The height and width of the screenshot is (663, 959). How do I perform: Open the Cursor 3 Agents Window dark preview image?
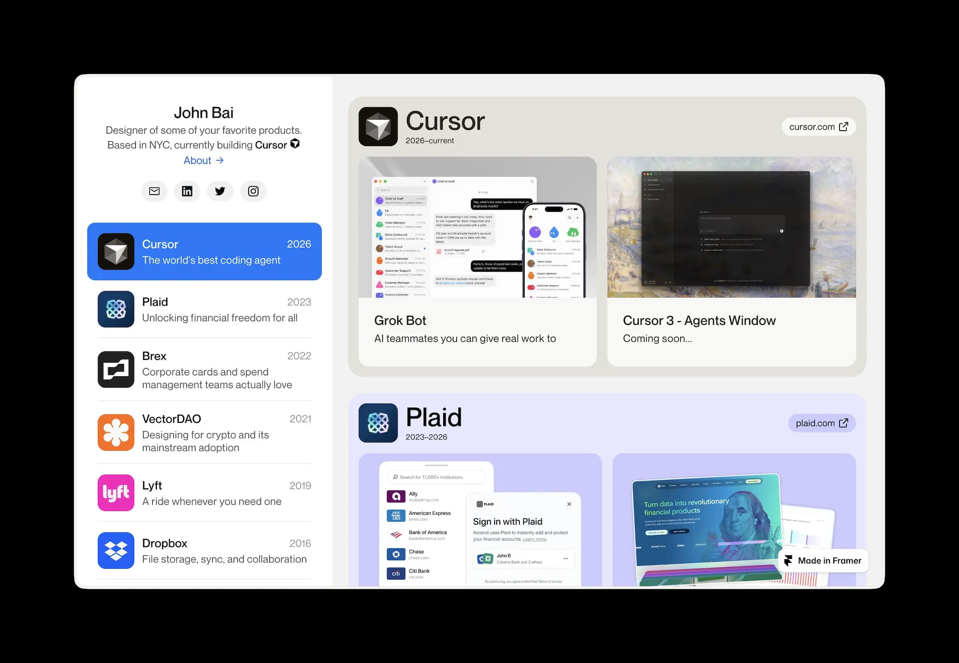pos(731,227)
